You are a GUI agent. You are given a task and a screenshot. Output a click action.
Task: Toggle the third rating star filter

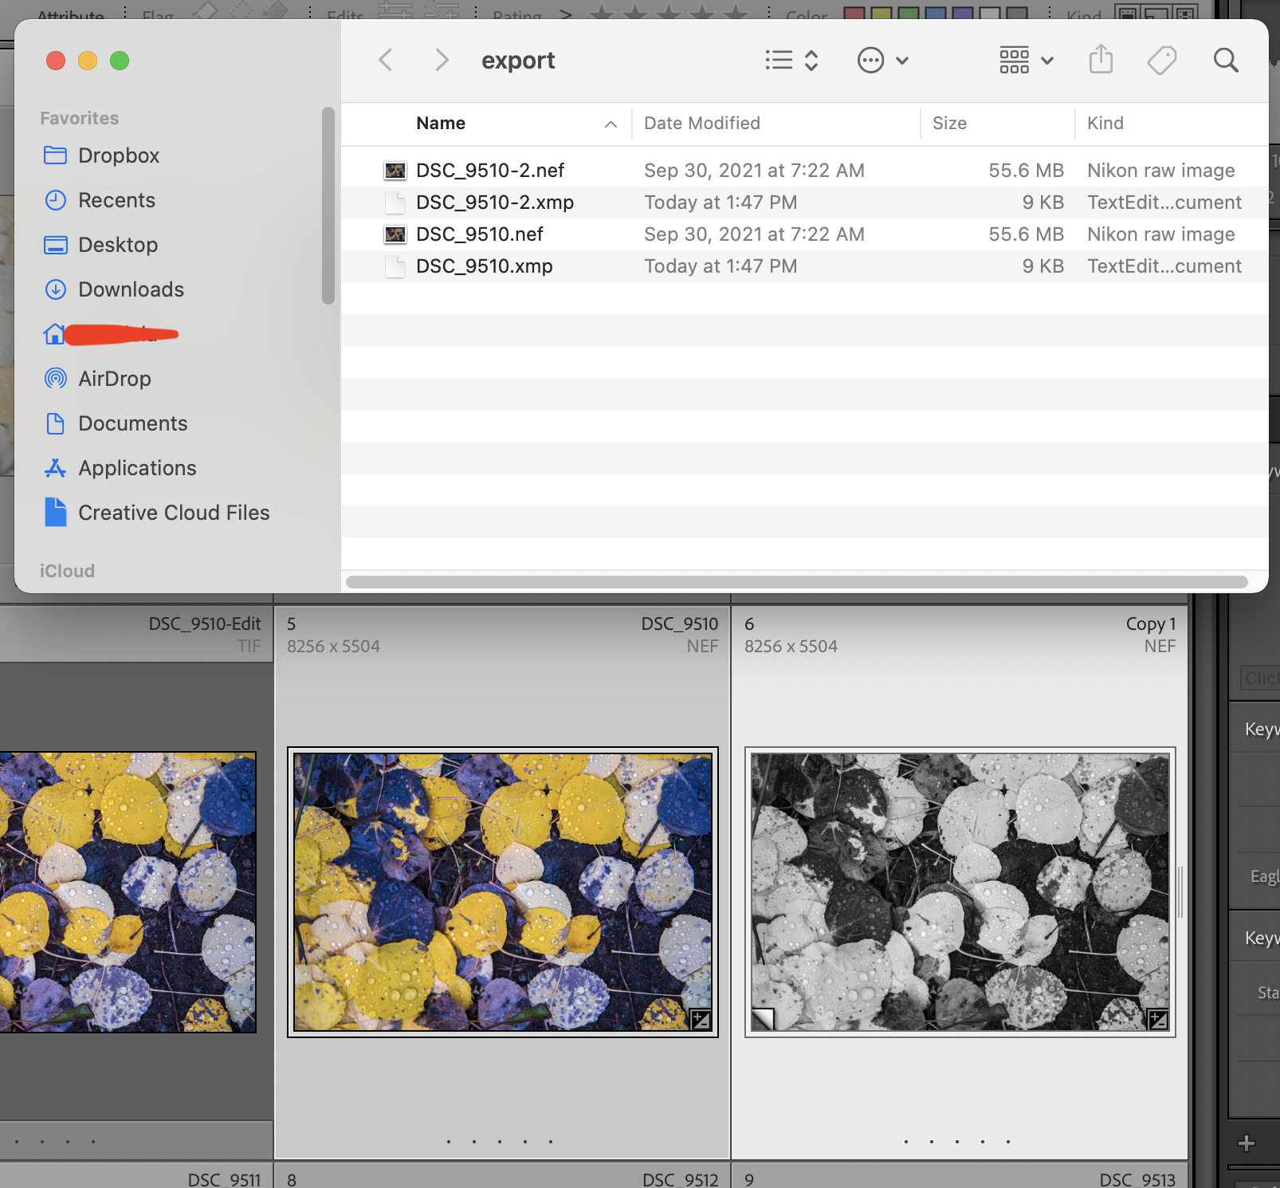click(x=670, y=13)
